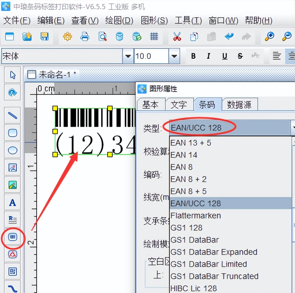The height and width of the screenshot is (293, 295).
Task: Select the insert image tool
Action: [x=12, y=167]
